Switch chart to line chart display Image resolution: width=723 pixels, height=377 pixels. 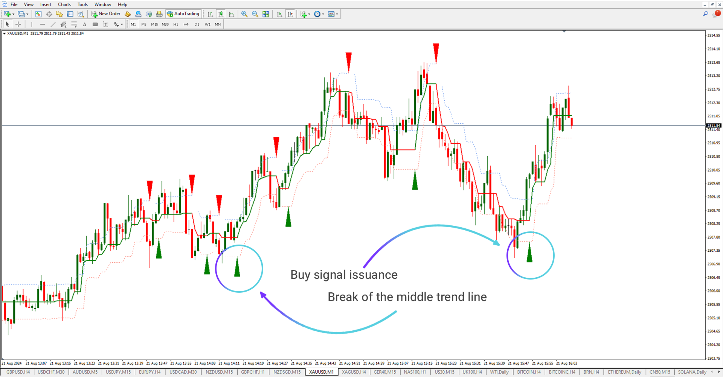click(231, 14)
